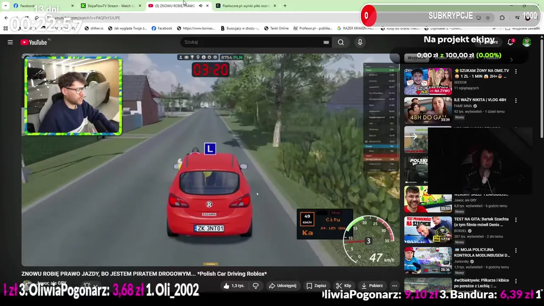The width and height of the screenshot is (544, 306).
Task: Open the MOJA POLICYJNA KONTROLA thumbnail
Action: (x=428, y=261)
